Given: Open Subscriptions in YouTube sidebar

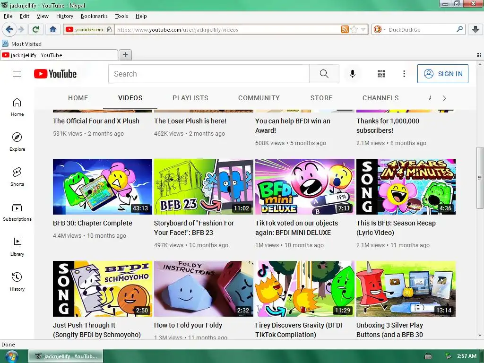Looking at the screenshot, I should pyautogui.click(x=17, y=212).
